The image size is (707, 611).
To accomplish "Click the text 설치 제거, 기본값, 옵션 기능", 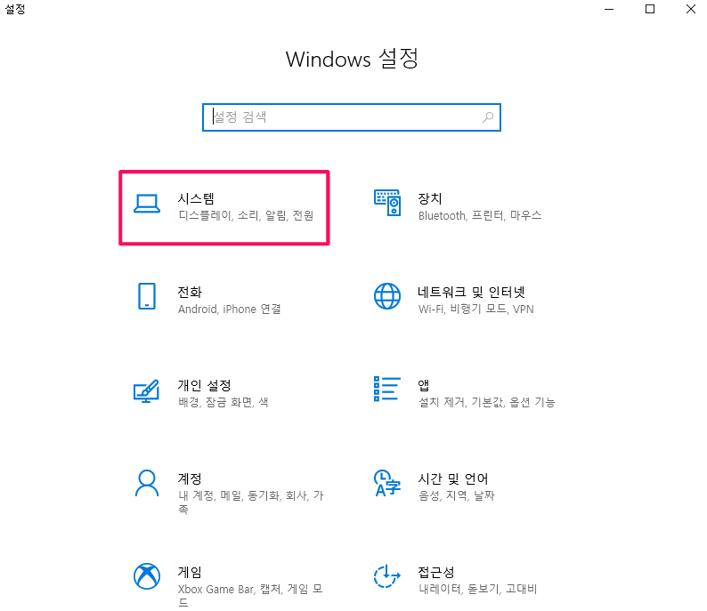I will pos(487,402).
